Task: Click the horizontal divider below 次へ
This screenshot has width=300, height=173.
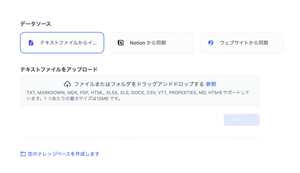Action: click(139, 138)
